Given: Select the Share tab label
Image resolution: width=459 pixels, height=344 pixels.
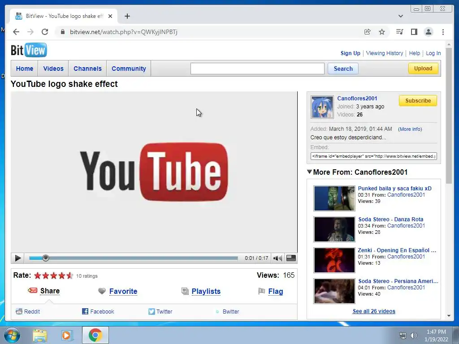Looking at the screenshot, I should point(50,291).
